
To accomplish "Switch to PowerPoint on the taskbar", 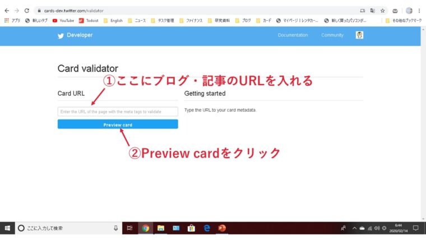I will tap(222, 228).
